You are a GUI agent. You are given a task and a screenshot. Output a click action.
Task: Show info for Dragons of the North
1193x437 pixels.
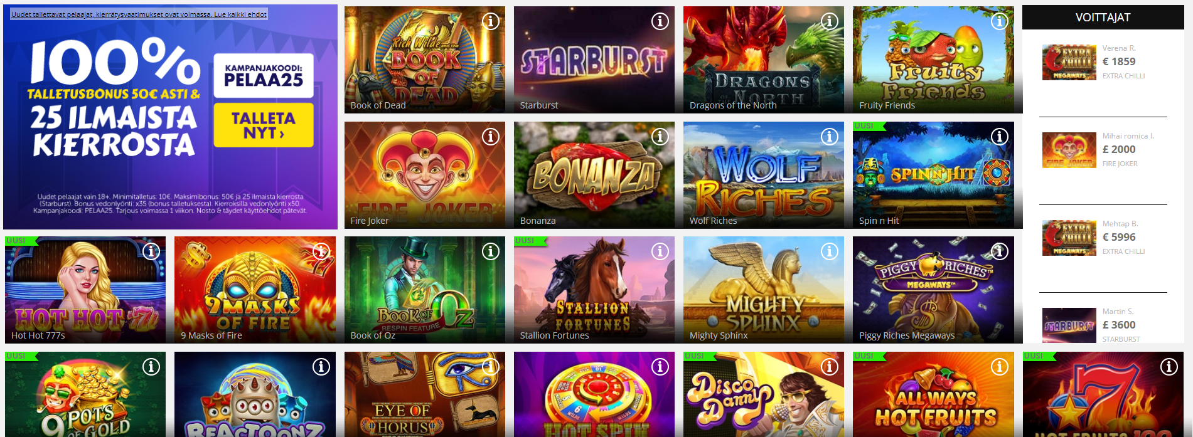click(830, 21)
